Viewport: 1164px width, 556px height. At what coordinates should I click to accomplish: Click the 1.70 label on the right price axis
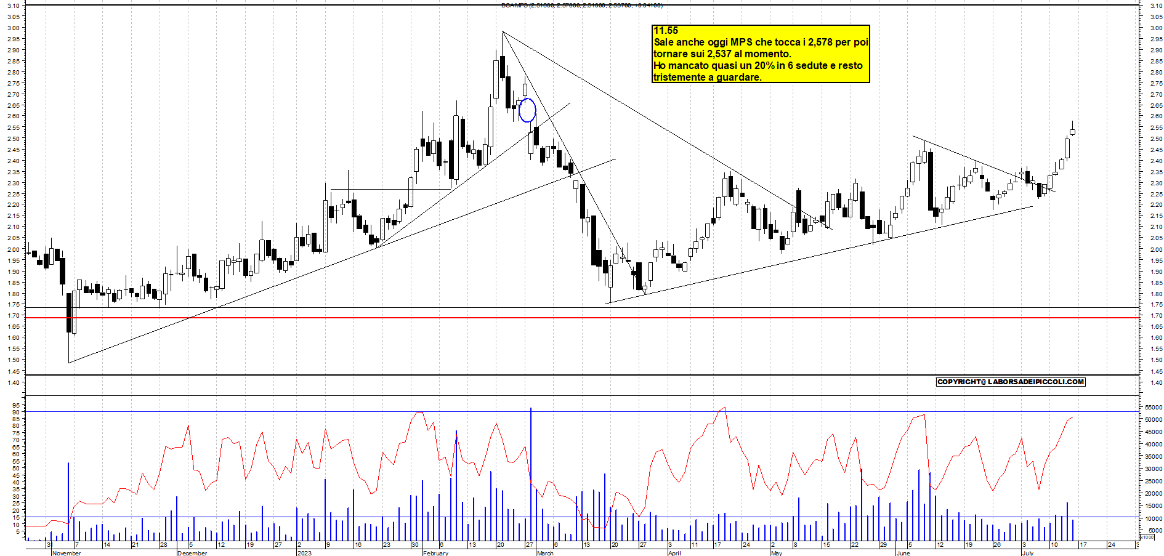[1156, 316]
